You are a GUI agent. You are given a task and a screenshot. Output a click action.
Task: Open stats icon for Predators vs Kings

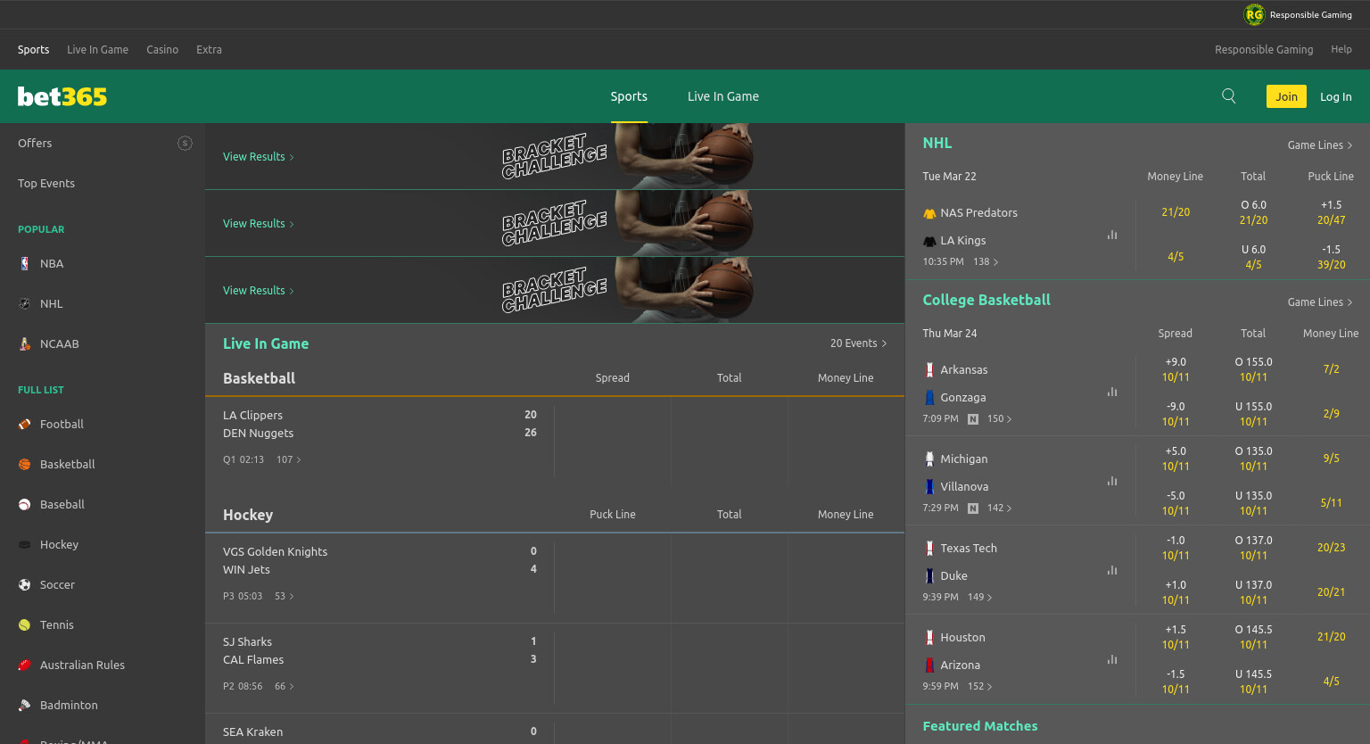click(x=1112, y=235)
